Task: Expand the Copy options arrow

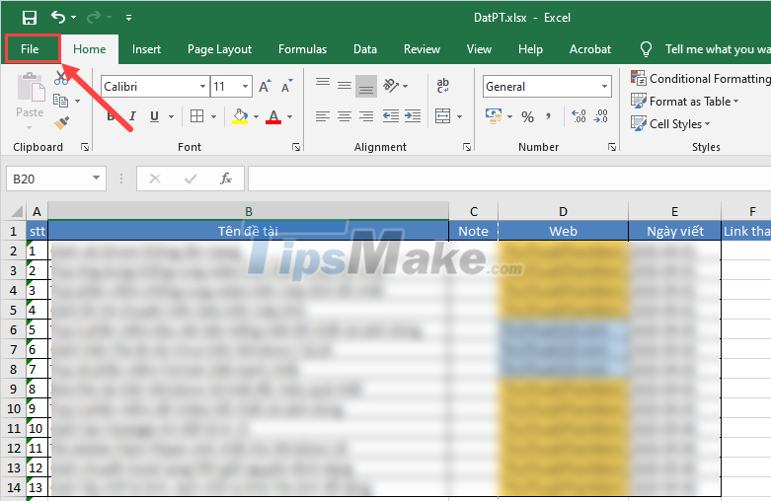Action: click(x=78, y=102)
